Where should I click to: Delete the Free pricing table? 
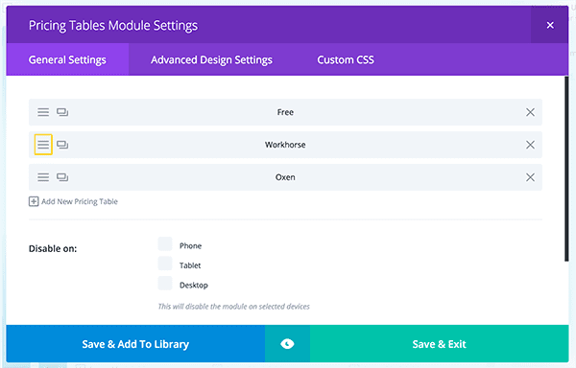[x=530, y=112]
